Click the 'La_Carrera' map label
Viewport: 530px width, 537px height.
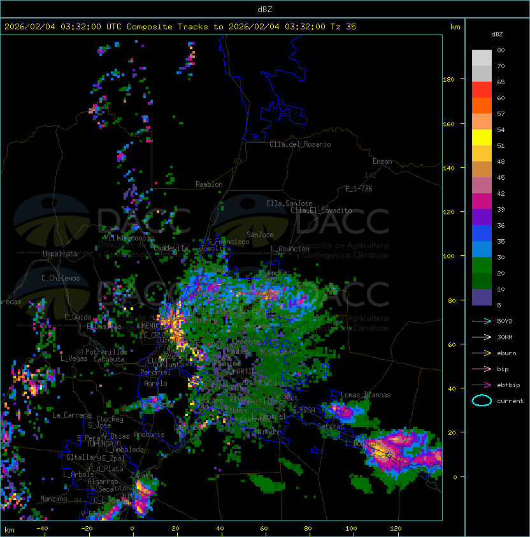click(72, 415)
